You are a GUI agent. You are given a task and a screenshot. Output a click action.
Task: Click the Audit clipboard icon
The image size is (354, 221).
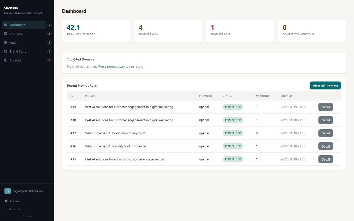[6, 43]
